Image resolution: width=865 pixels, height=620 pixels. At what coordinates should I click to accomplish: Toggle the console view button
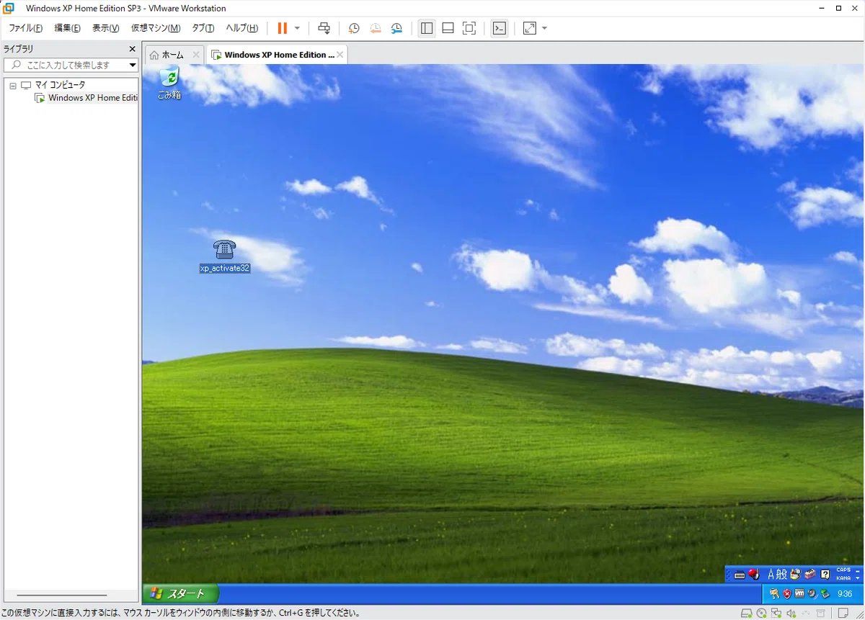pos(499,28)
